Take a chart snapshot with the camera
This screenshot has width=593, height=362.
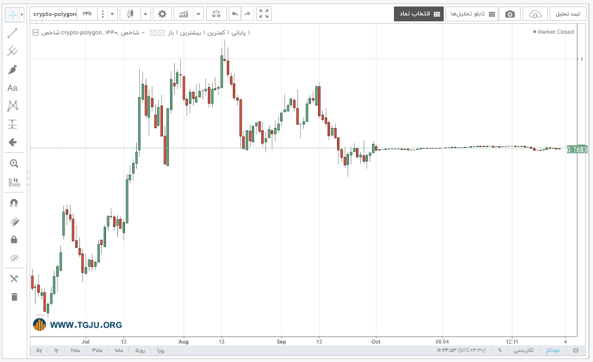pyautogui.click(x=510, y=14)
